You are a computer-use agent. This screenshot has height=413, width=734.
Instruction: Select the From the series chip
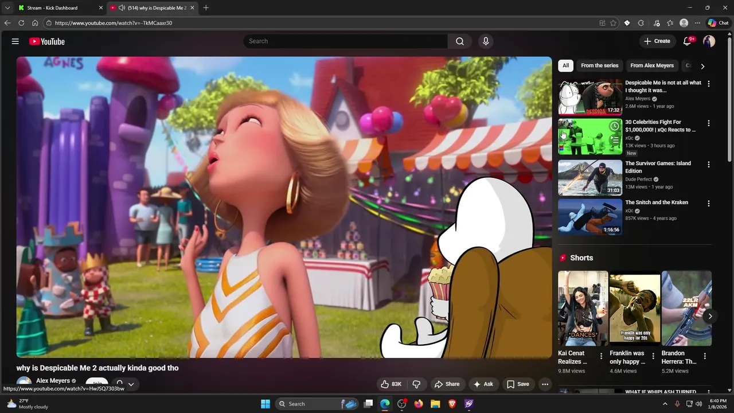600,65
